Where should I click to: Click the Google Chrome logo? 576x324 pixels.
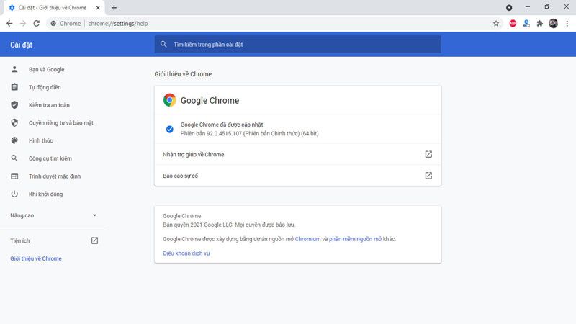(169, 100)
